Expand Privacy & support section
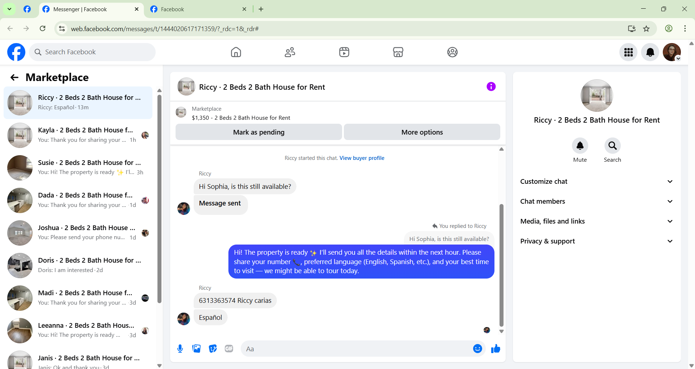This screenshot has width=695, height=369. pyautogui.click(x=597, y=241)
